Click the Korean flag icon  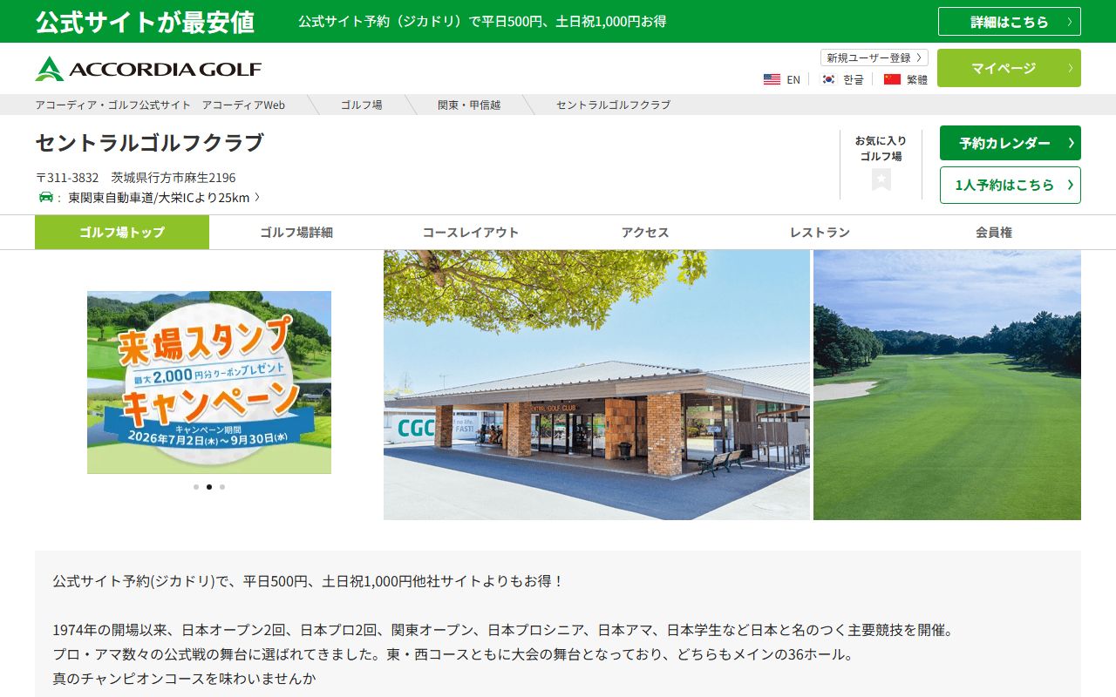tap(828, 79)
